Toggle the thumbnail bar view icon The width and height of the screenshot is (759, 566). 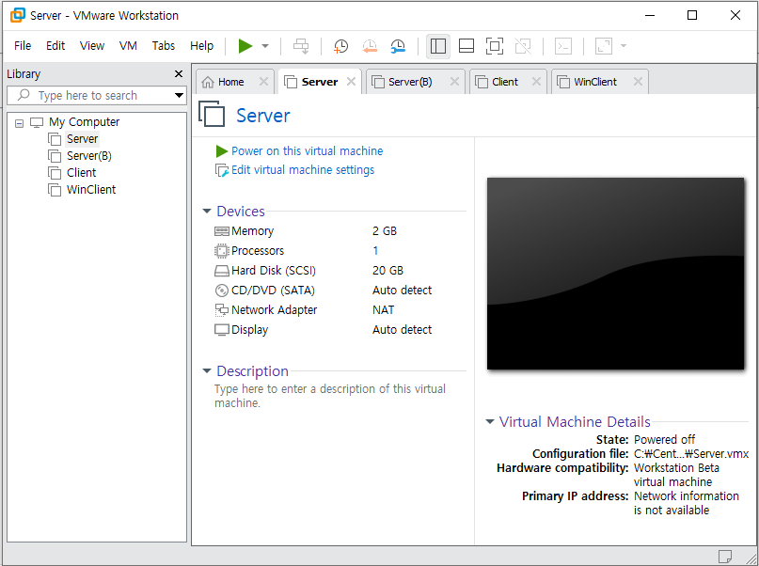(466, 46)
